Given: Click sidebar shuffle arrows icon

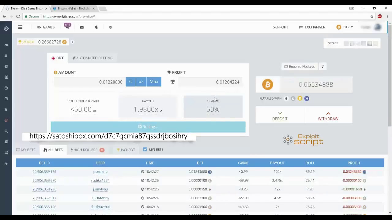Looking at the screenshot, I should pos(6,153).
